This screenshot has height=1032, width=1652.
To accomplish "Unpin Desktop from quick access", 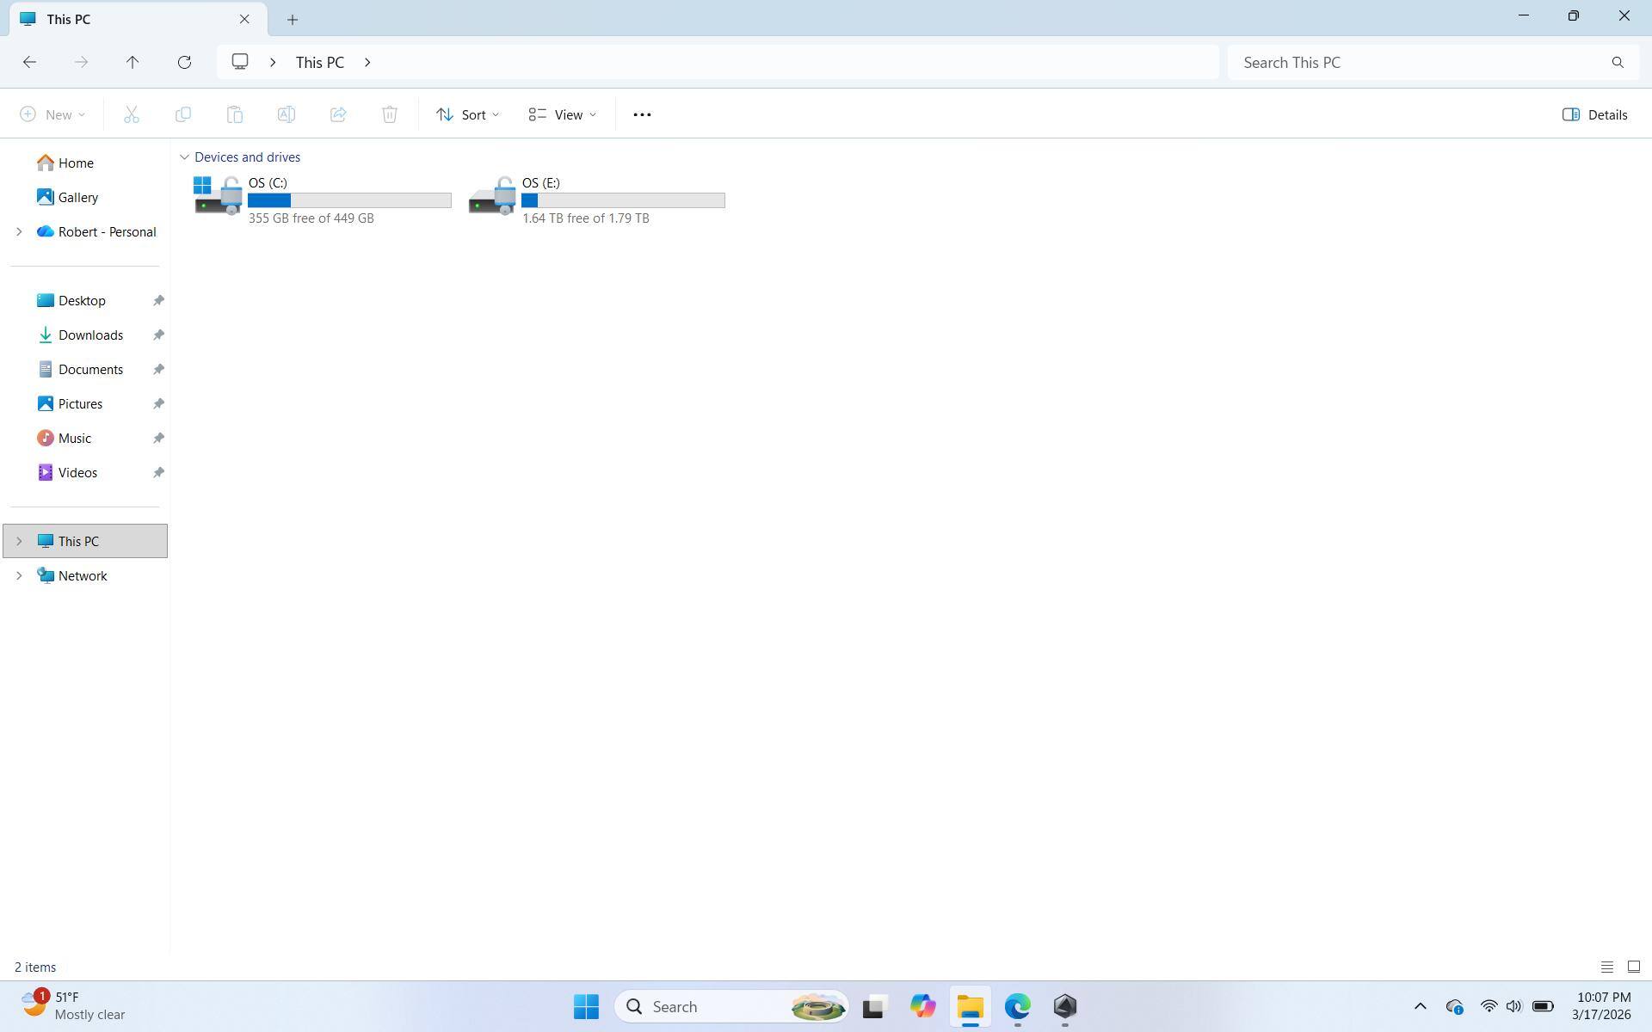I will 158,300.
